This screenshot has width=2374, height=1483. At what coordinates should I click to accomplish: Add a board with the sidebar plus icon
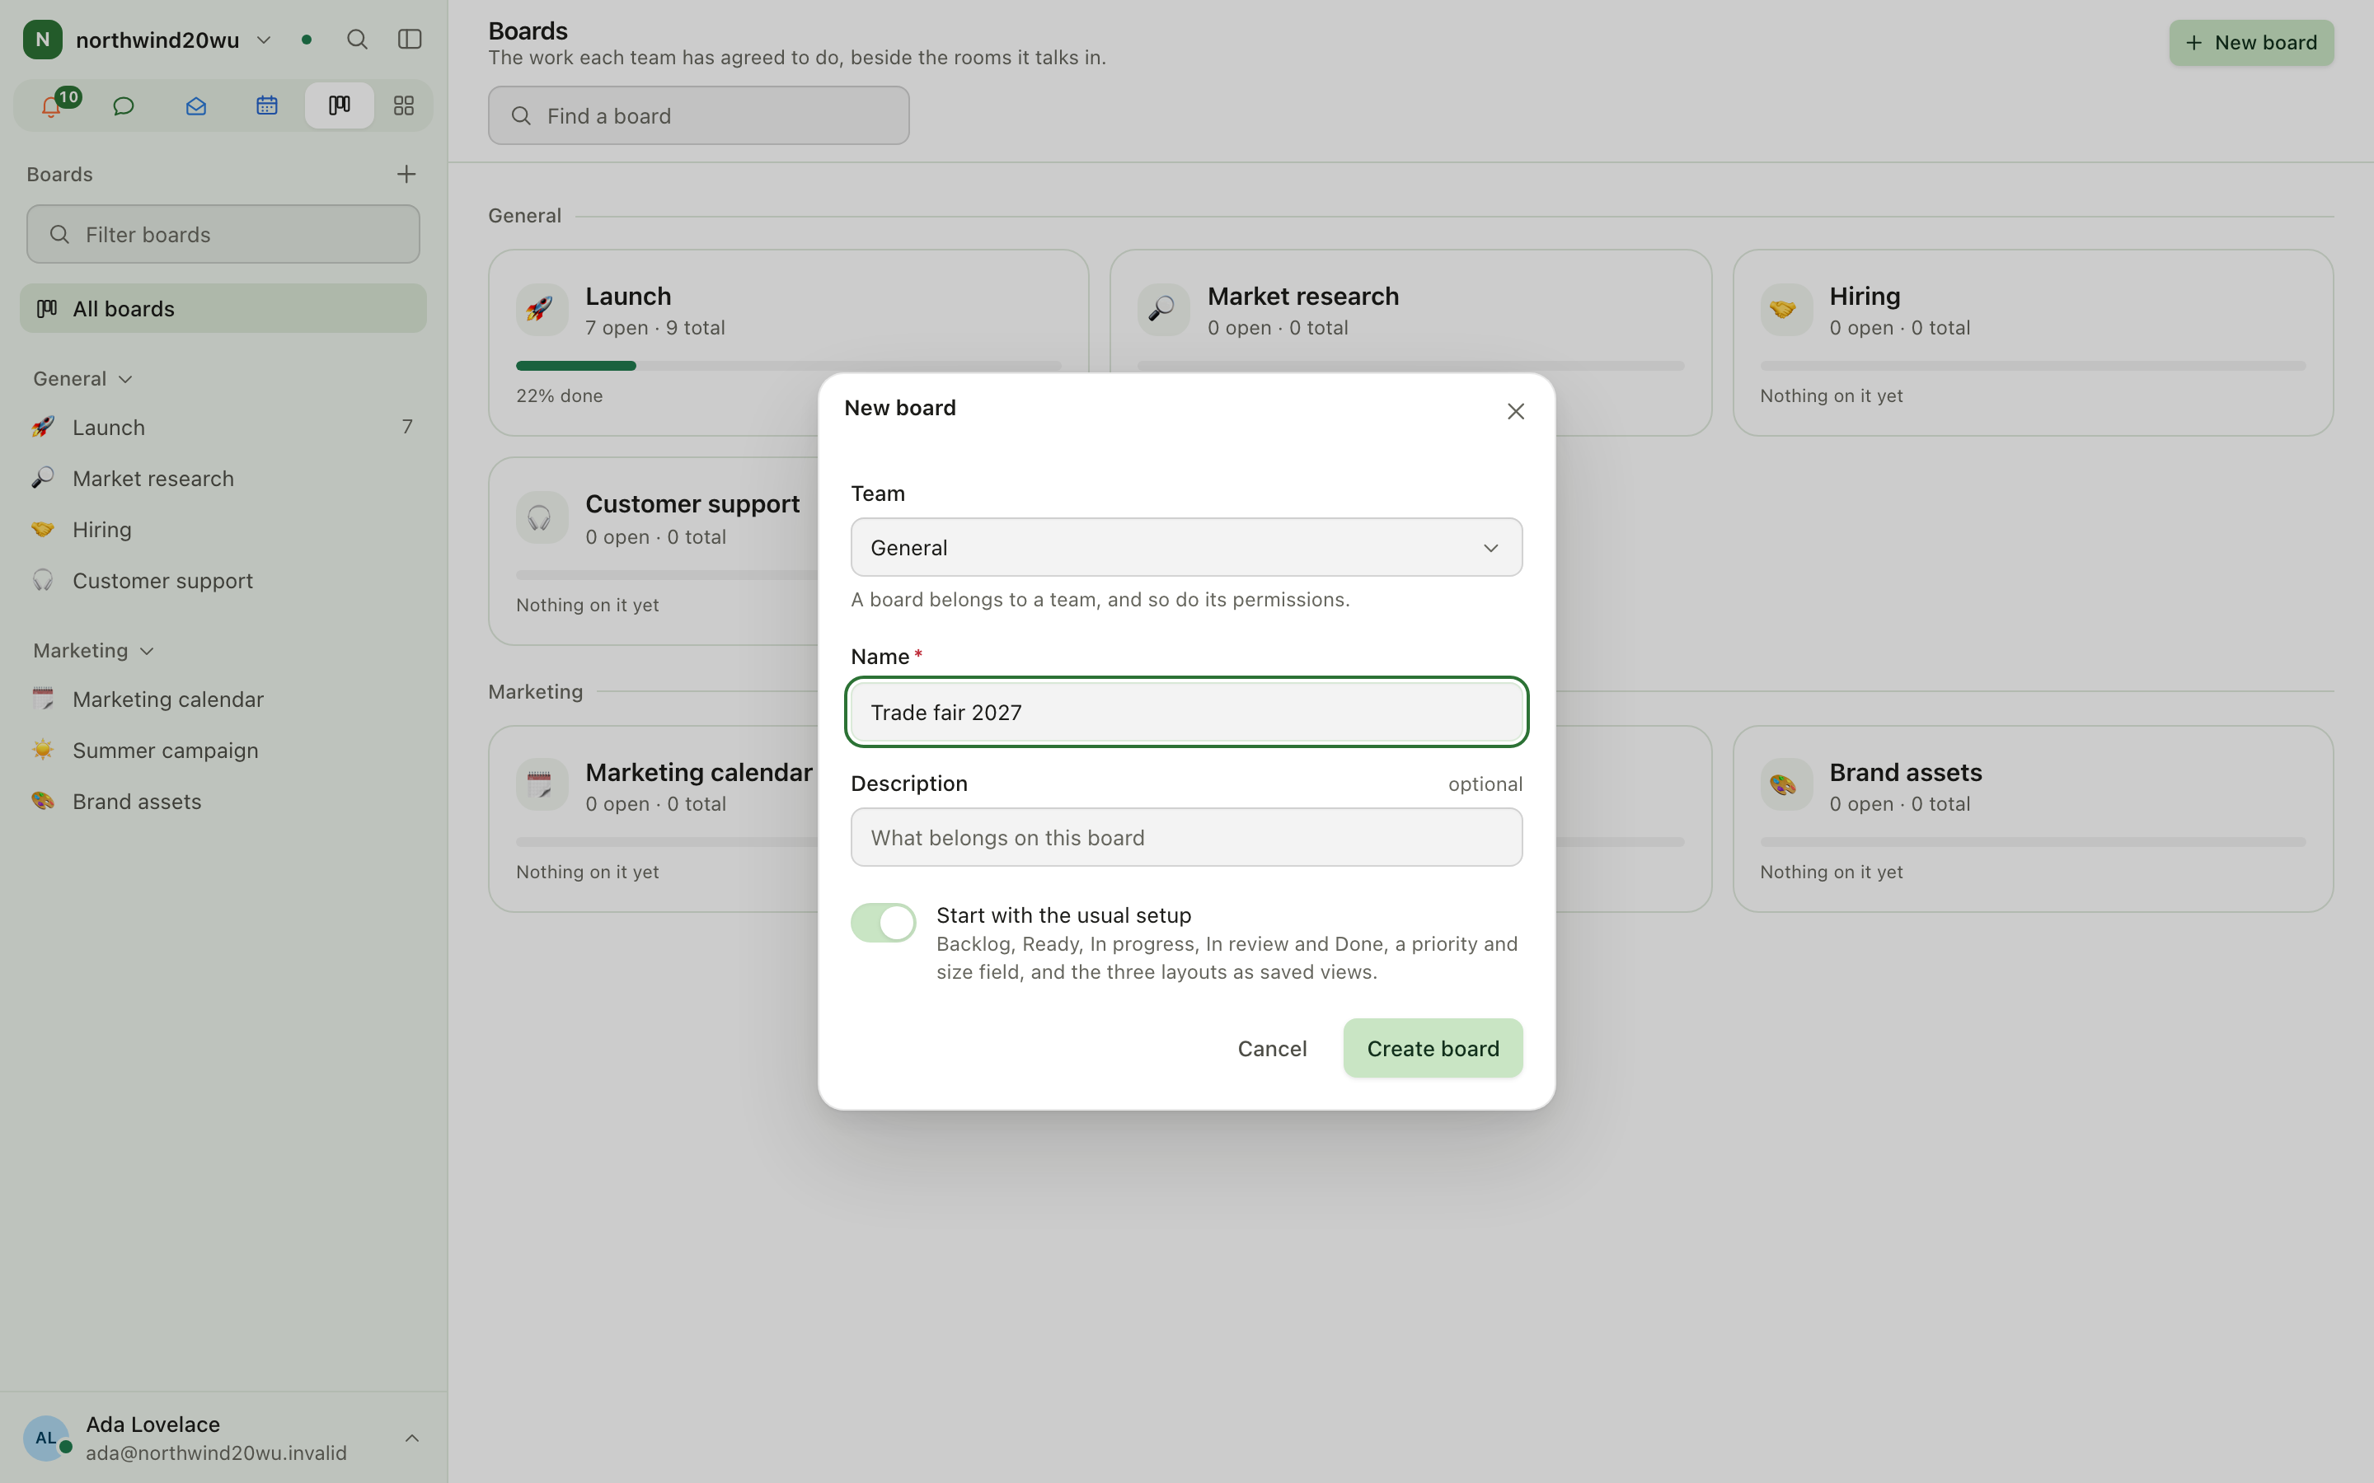click(x=406, y=175)
